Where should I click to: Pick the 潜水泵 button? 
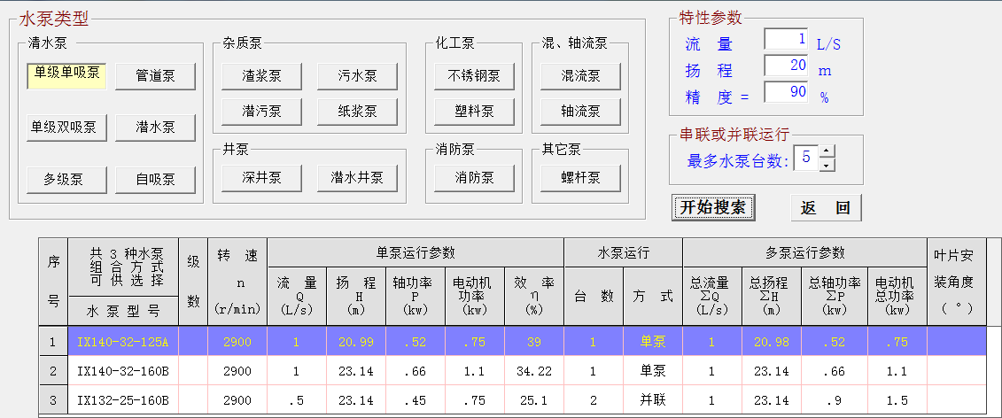(x=155, y=128)
